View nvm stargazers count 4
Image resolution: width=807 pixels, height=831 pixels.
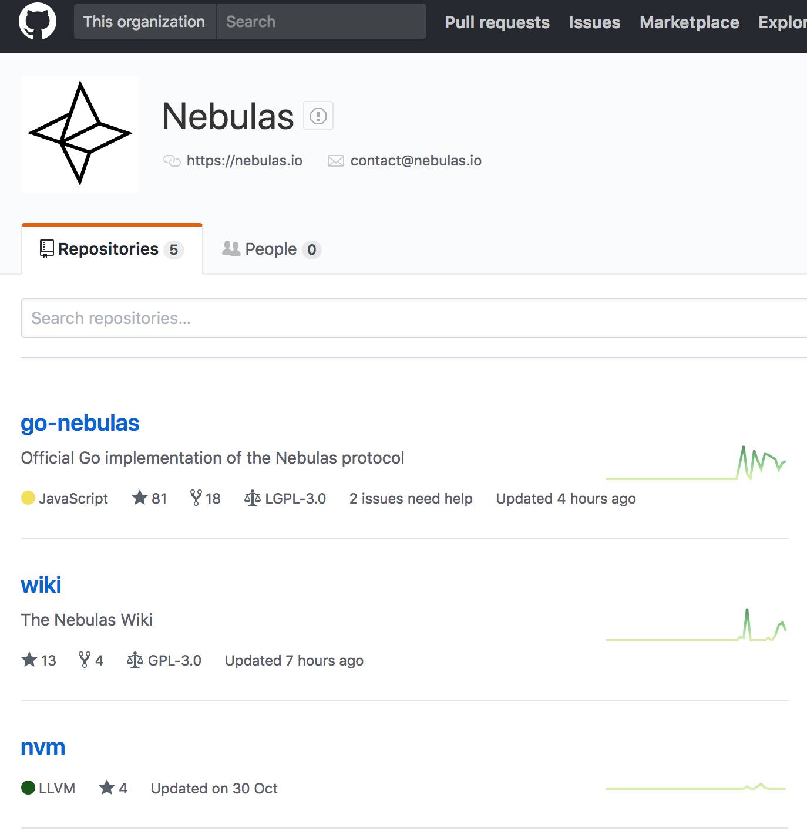click(113, 788)
